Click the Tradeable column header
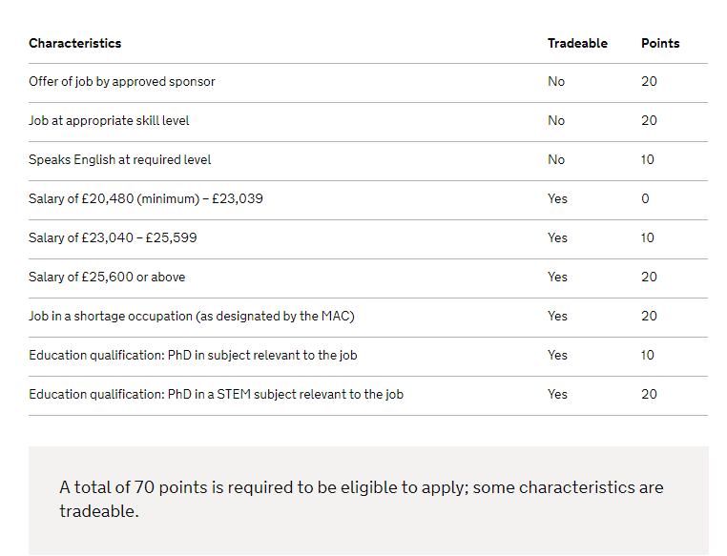727x556 pixels. 577,43
